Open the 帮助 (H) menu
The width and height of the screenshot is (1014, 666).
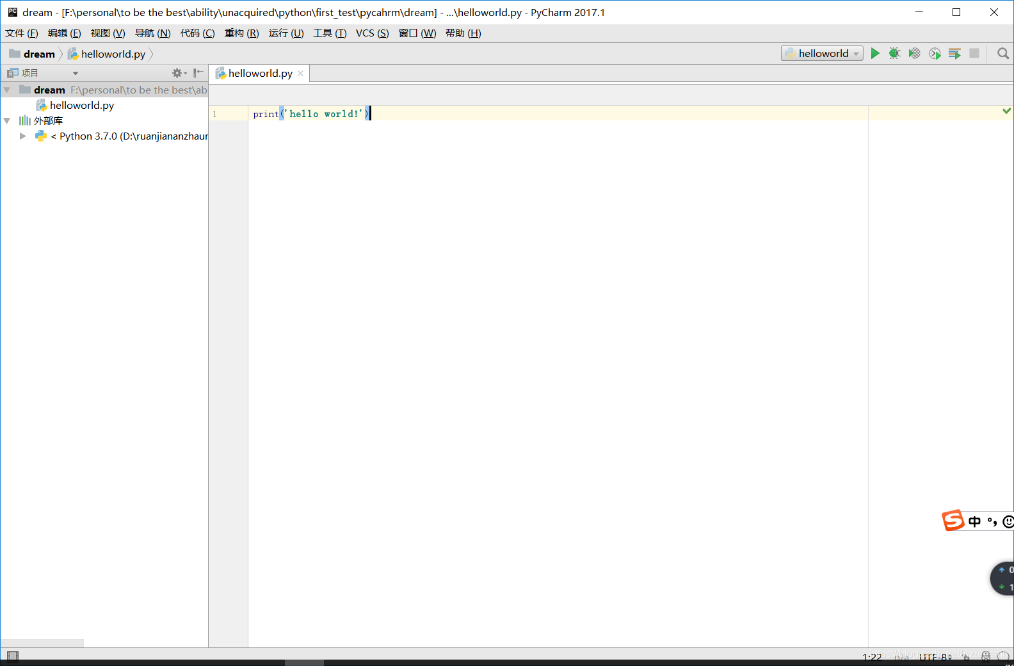pos(463,33)
